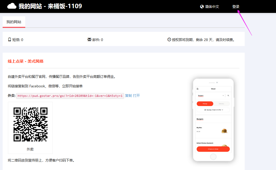Click the globe language icon
Image resolution: width=276 pixels, height=170 pixels.
click(x=202, y=7)
